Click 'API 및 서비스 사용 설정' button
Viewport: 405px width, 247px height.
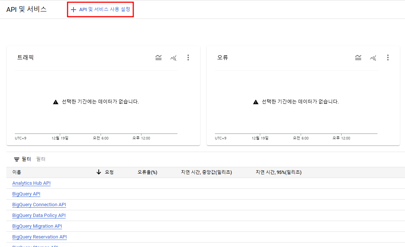[x=100, y=10]
